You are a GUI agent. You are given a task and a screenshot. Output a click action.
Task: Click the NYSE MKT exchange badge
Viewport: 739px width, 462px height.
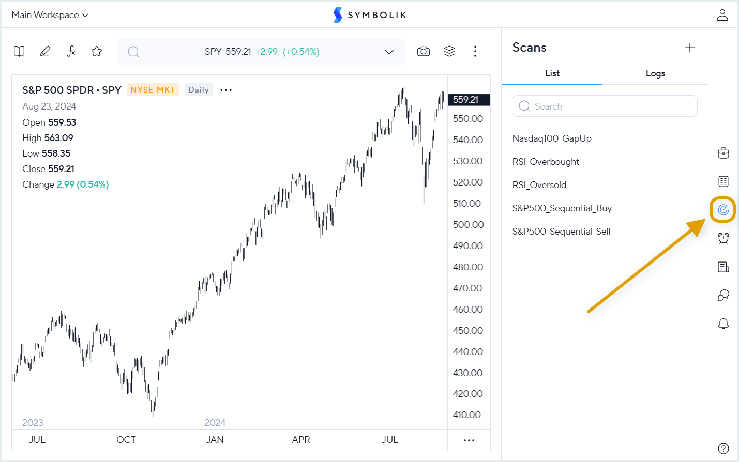click(153, 90)
